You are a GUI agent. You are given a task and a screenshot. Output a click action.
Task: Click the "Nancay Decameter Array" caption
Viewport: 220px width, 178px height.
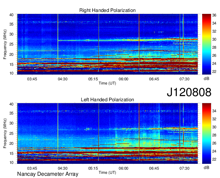point(48,174)
